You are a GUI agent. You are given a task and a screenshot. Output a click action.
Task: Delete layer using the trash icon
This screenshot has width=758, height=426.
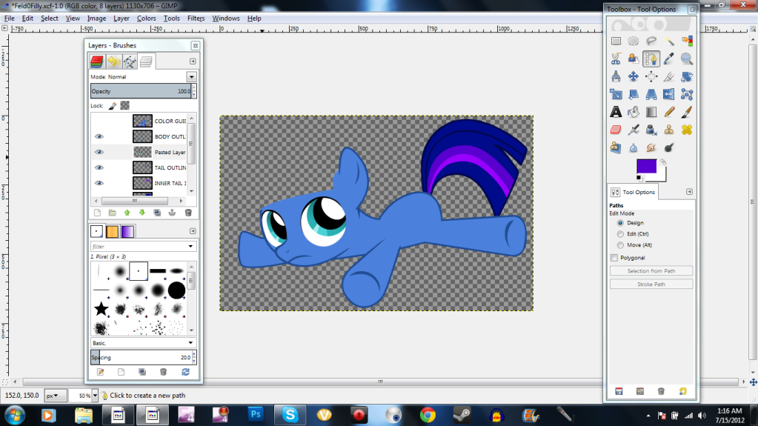click(188, 213)
